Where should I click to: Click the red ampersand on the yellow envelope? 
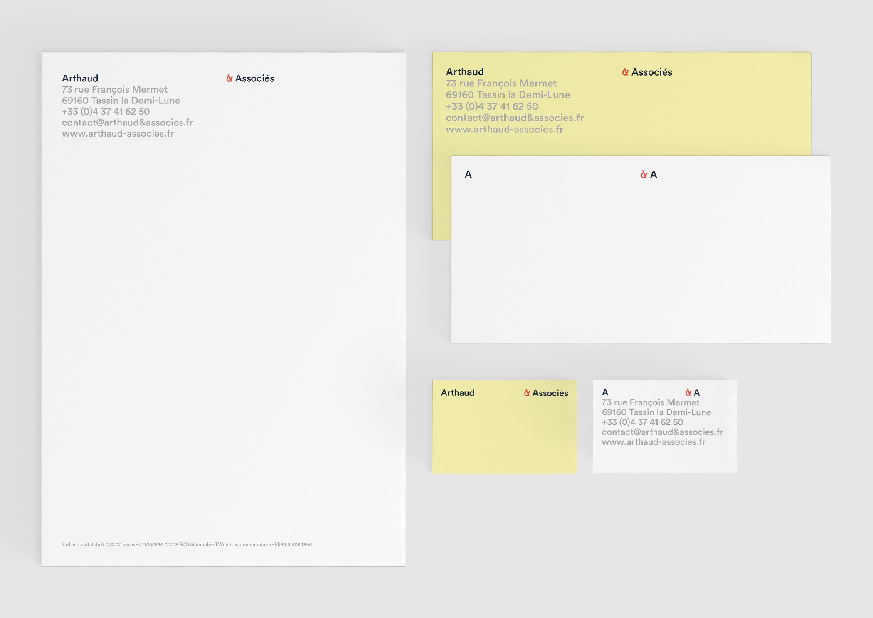[x=625, y=72]
